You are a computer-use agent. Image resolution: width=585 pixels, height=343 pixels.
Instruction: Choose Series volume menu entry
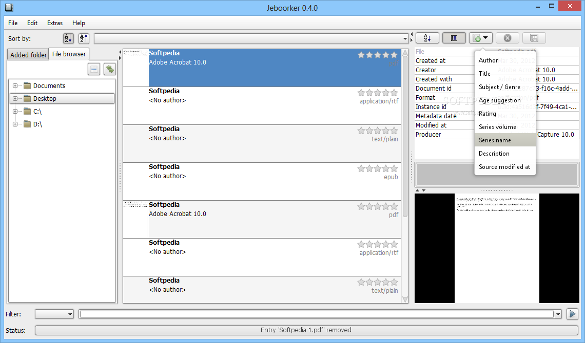(x=505, y=127)
